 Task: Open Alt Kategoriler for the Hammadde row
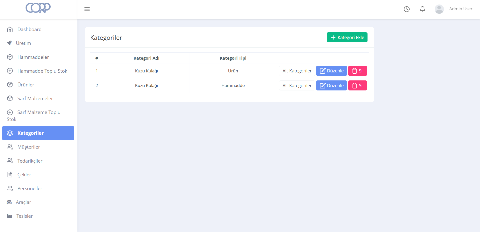point(297,86)
